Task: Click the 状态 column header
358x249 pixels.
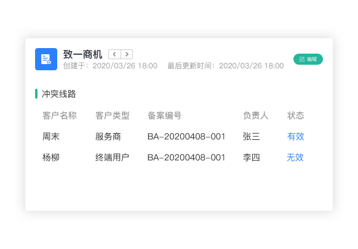Action: [x=295, y=116]
